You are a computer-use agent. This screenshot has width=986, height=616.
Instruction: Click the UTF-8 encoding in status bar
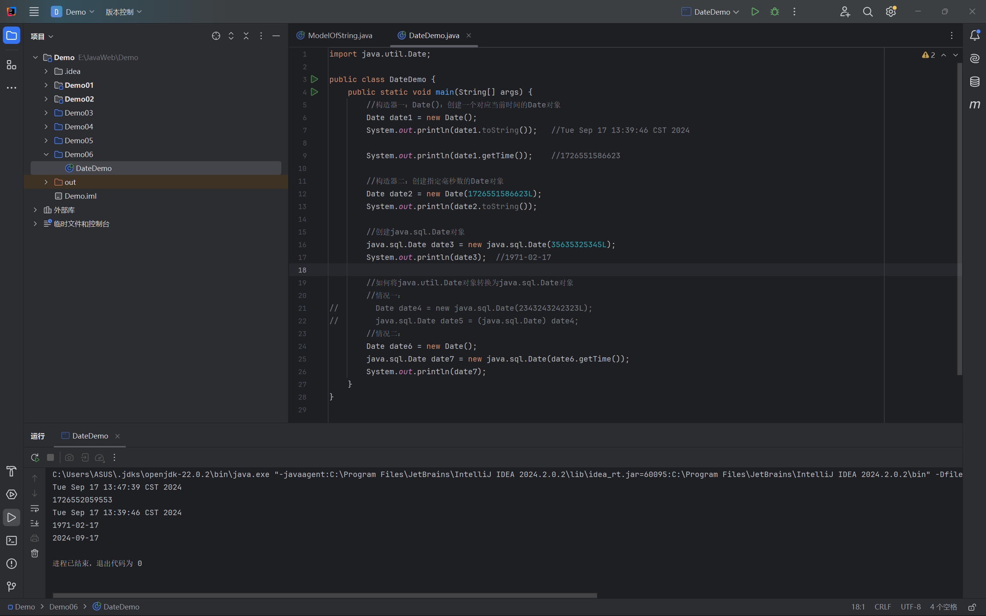point(910,607)
